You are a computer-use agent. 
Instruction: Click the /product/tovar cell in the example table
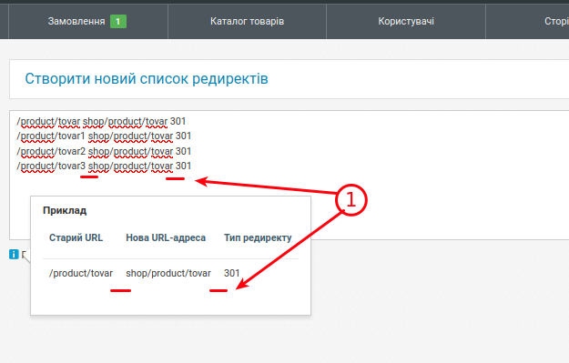point(81,273)
